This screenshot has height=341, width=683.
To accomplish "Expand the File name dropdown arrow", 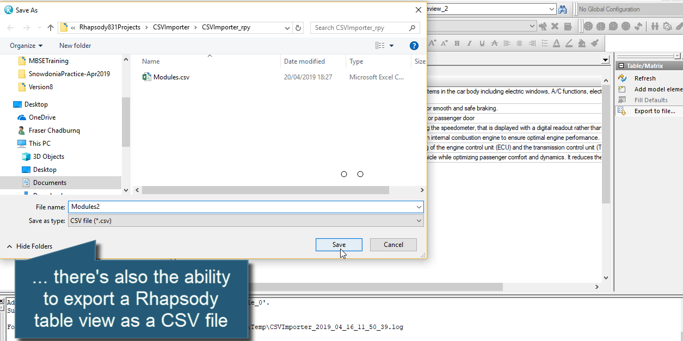I will click(418, 207).
